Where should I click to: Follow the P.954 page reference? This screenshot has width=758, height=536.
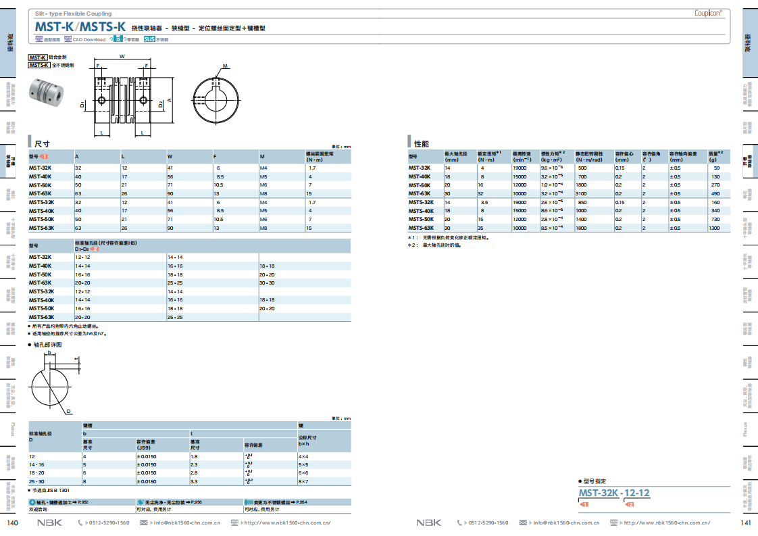pyautogui.click(x=302, y=503)
